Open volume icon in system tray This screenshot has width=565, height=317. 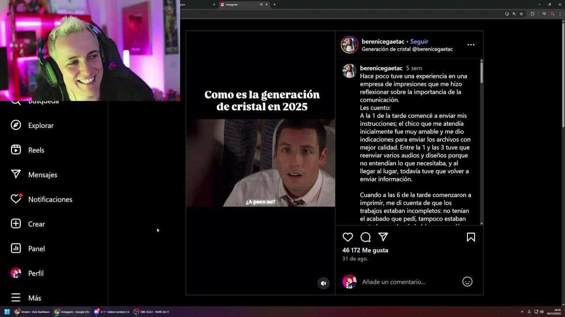pos(542,312)
